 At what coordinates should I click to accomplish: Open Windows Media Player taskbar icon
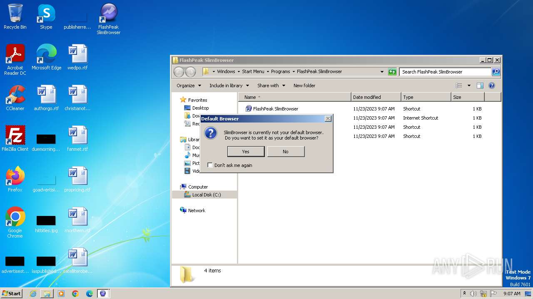[x=61, y=294]
